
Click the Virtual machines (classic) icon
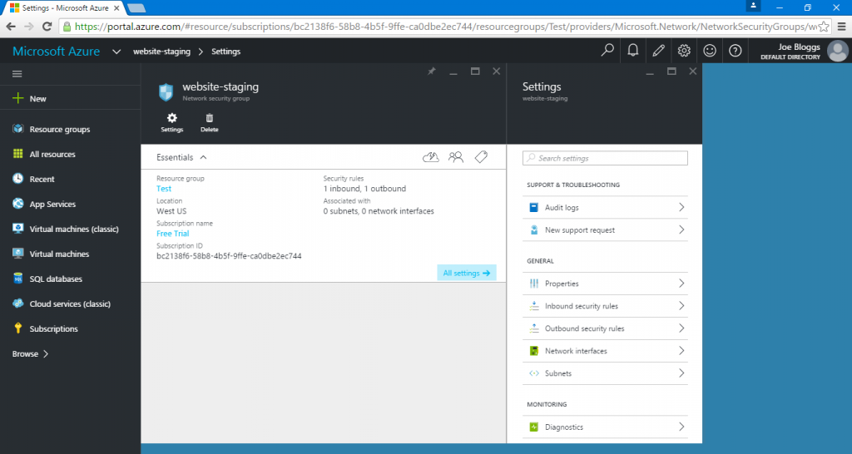[x=18, y=228]
